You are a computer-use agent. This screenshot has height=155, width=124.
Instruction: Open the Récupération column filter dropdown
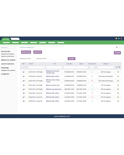coord(92,67)
